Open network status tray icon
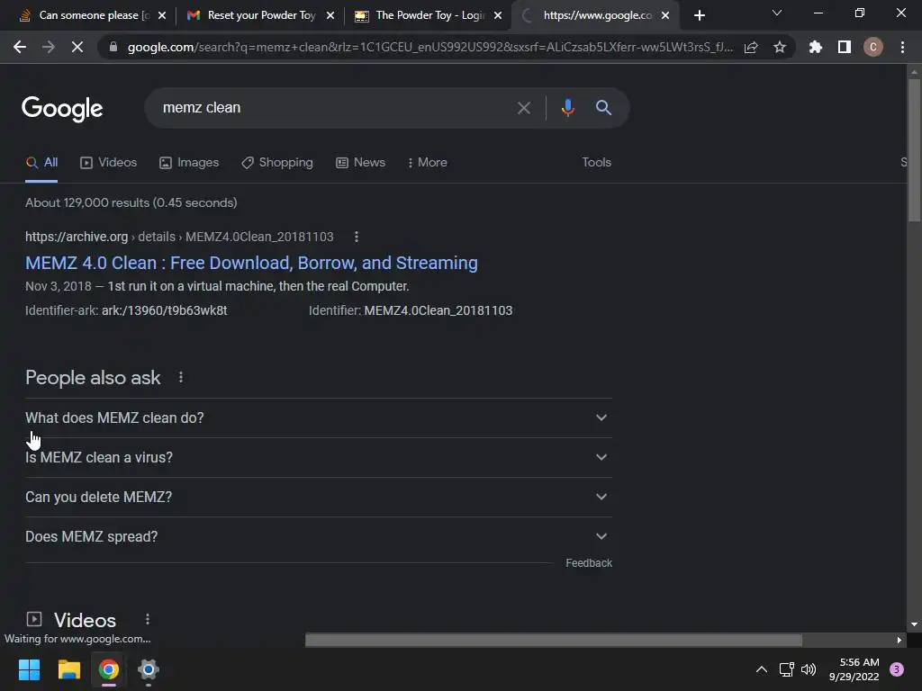The width and height of the screenshot is (922, 691). coord(786,669)
